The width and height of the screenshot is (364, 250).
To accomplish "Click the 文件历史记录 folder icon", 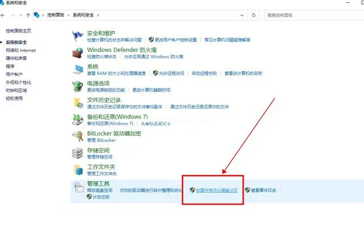I will click(78, 103).
